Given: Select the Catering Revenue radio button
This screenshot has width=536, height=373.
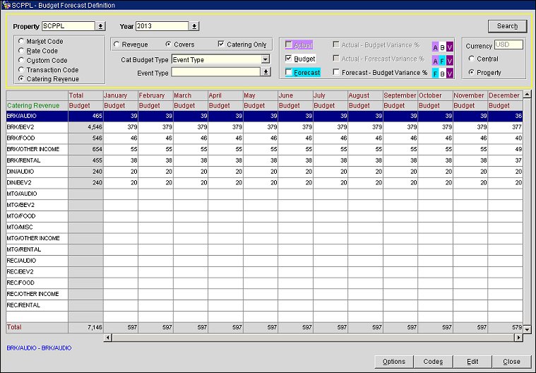Looking at the screenshot, I should [22, 80].
